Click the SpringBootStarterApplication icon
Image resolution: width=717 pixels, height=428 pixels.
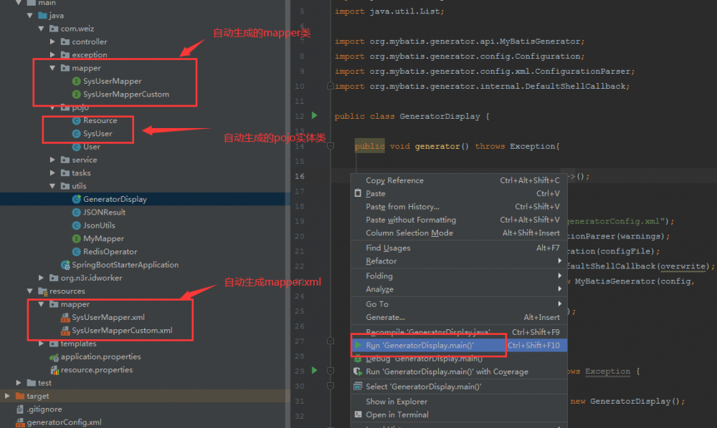click(65, 265)
